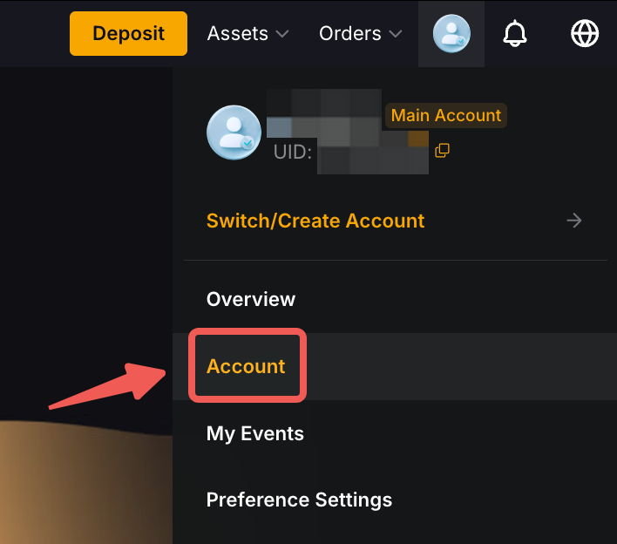Click the profile avatar in the header
The width and height of the screenshot is (617, 544).
point(451,34)
